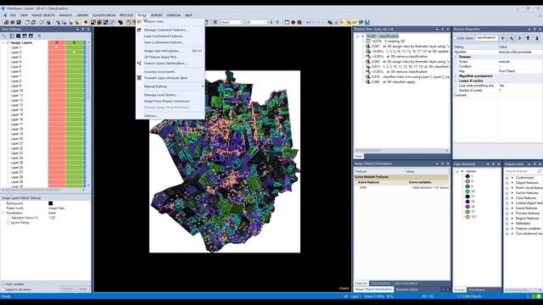Toggle Apply to all views checkbox
Viewport: 543px width, 305px height.
pyautogui.click(x=3, y=290)
